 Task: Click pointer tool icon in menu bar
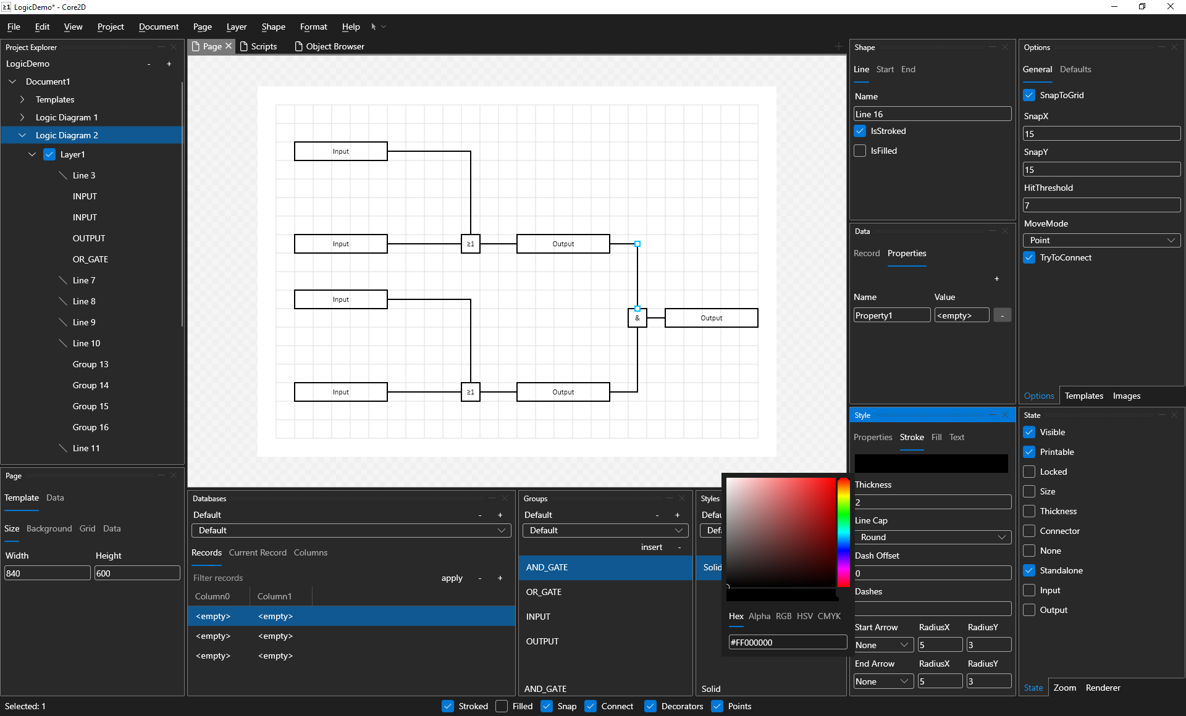(x=373, y=27)
